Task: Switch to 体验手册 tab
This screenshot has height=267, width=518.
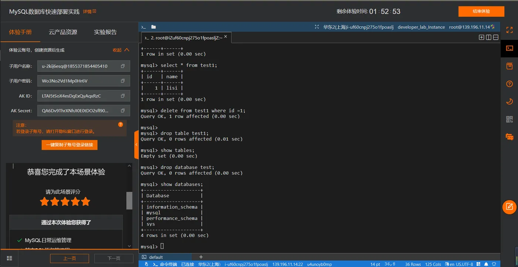Action: pos(20,32)
